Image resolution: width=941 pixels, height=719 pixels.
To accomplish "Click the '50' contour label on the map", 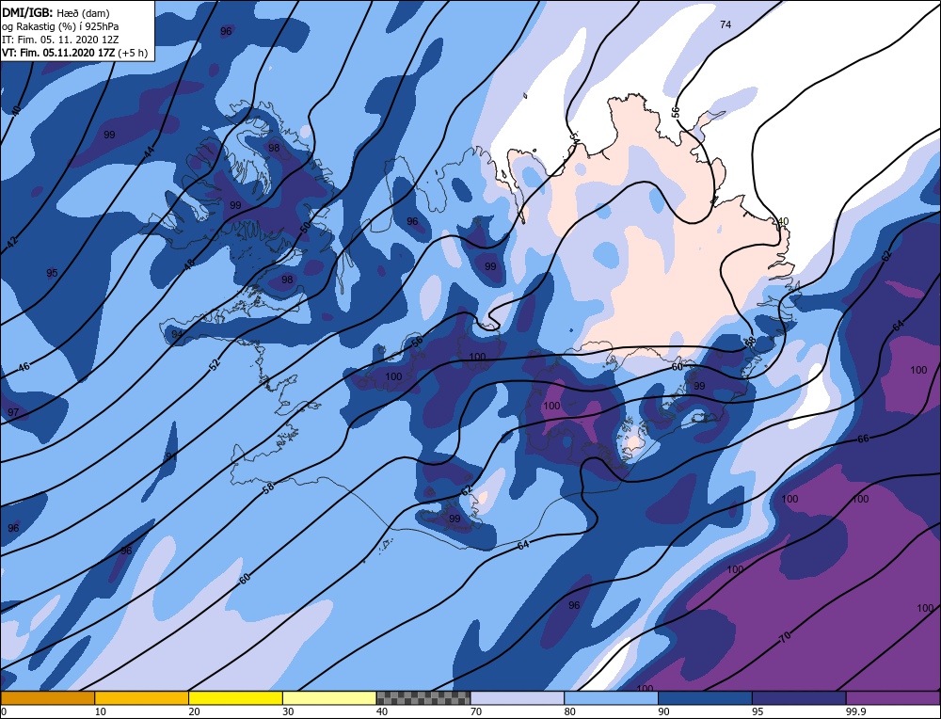I will coord(305,228).
